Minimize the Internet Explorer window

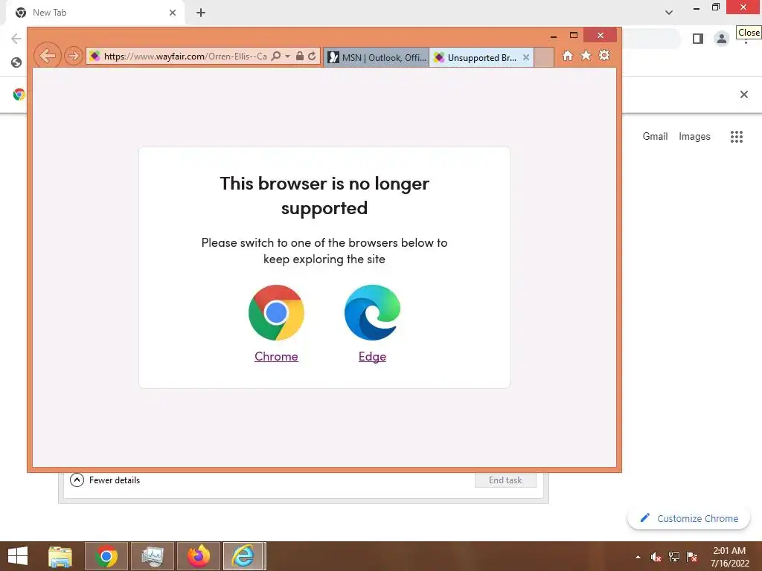click(x=554, y=36)
